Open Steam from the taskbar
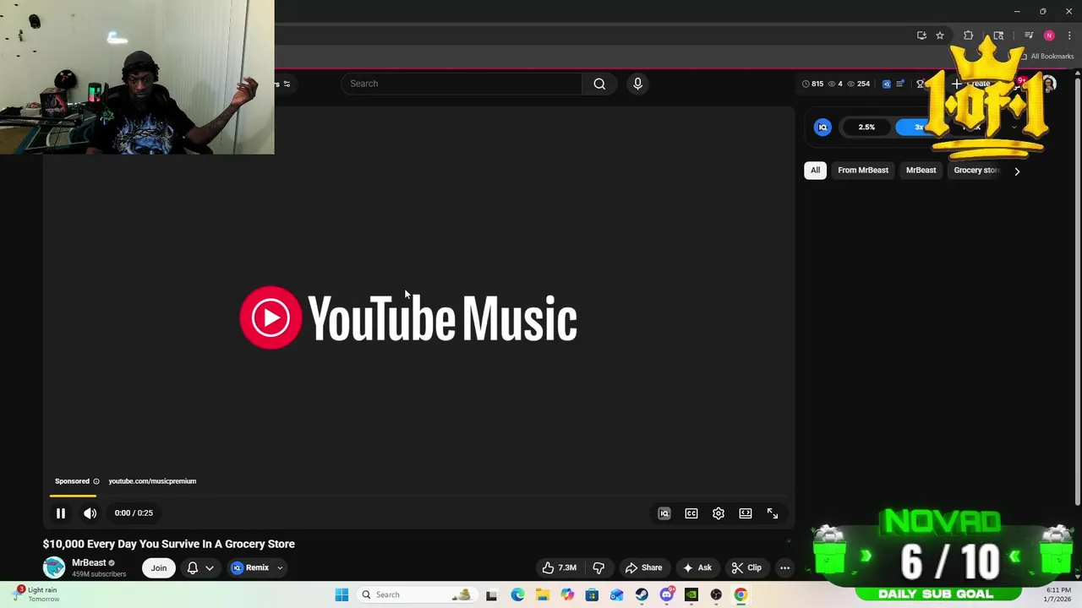This screenshot has height=608, width=1082. pyautogui.click(x=642, y=594)
